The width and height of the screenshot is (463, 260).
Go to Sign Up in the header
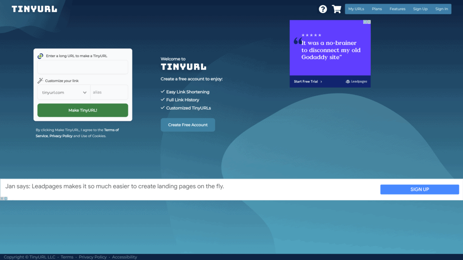point(420,9)
